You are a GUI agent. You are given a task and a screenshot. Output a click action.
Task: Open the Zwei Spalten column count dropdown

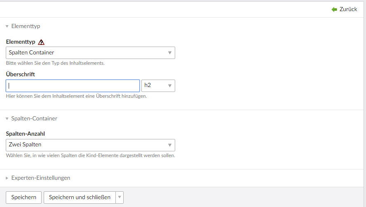point(87,145)
